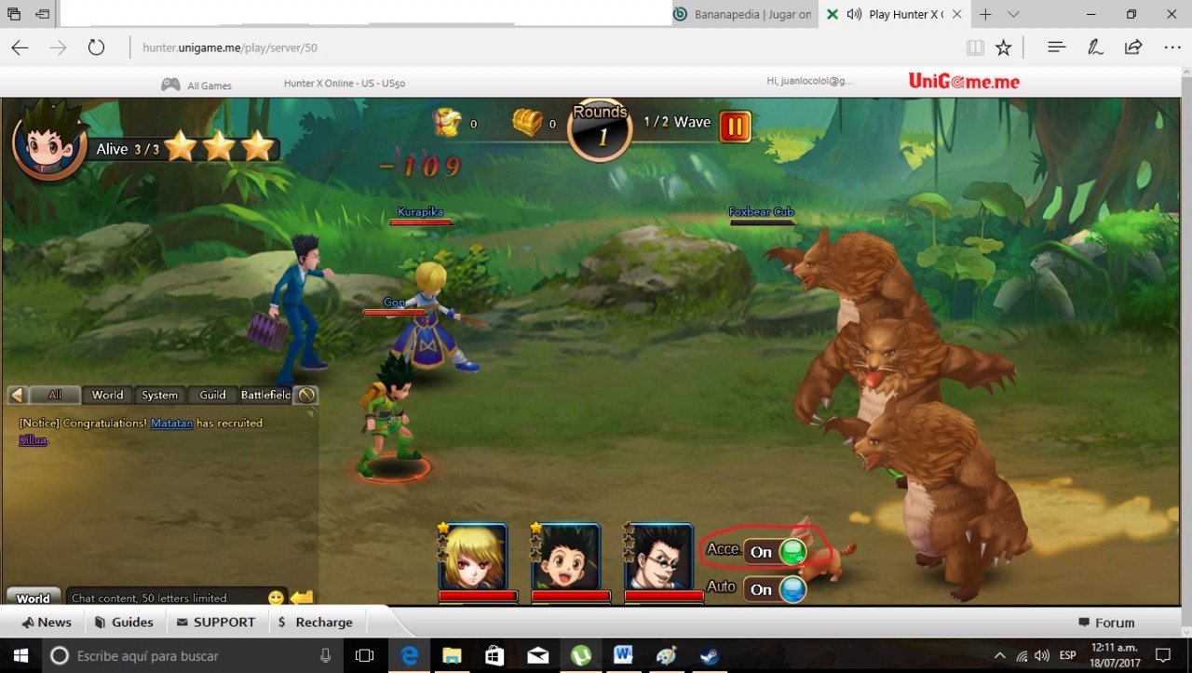The height and width of the screenshot is (673, 1192).
Task: Open the Edge More actions ellipsis menu
Action: pyautogui.click(x=1172, y=47)
